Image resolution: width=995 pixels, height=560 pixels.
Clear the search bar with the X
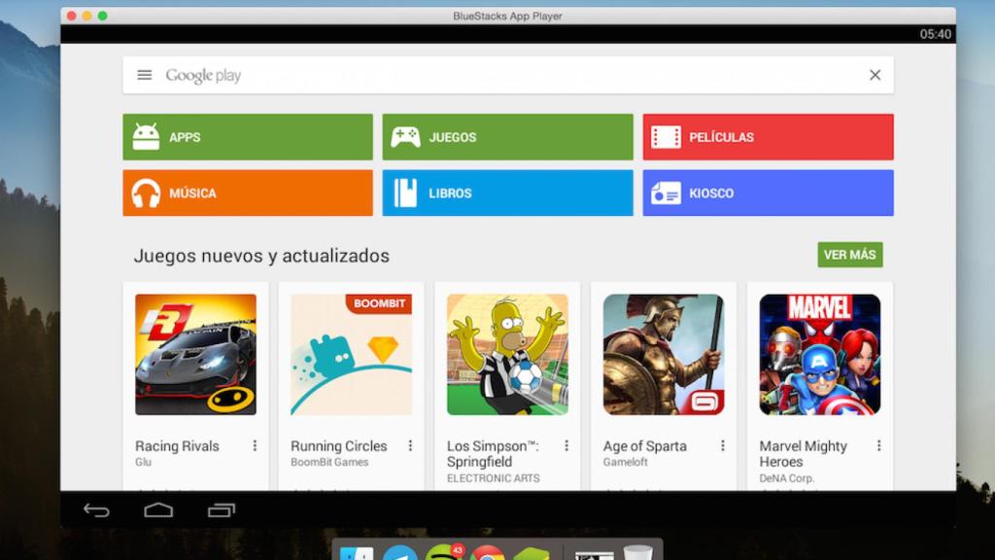[874, 74]
